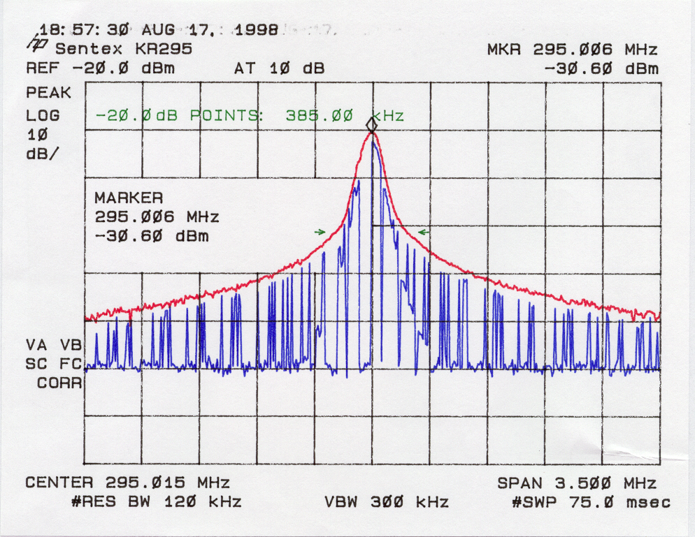Select the Sentex KR295 title text
Viewport: 695px width, 537px height.
coord(123,50)
